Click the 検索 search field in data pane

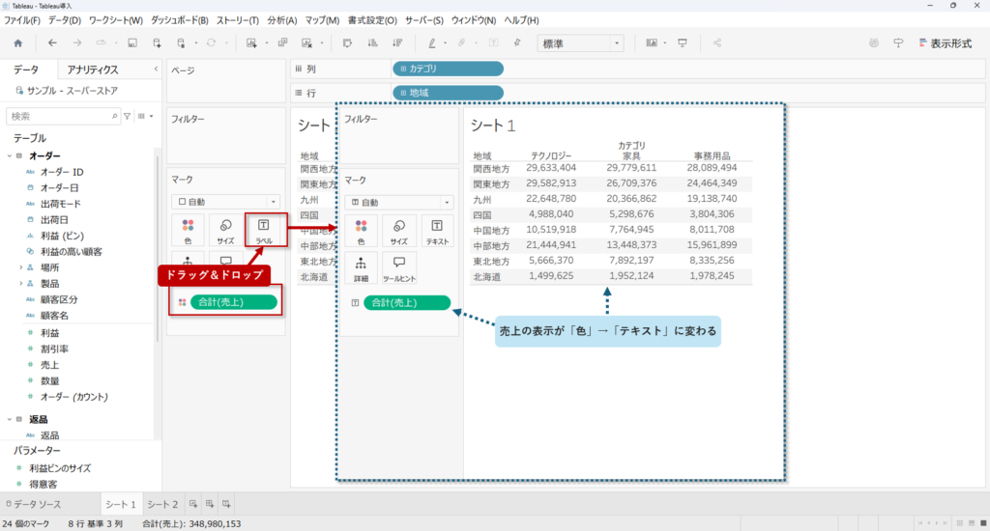click(x=62, y=116)
